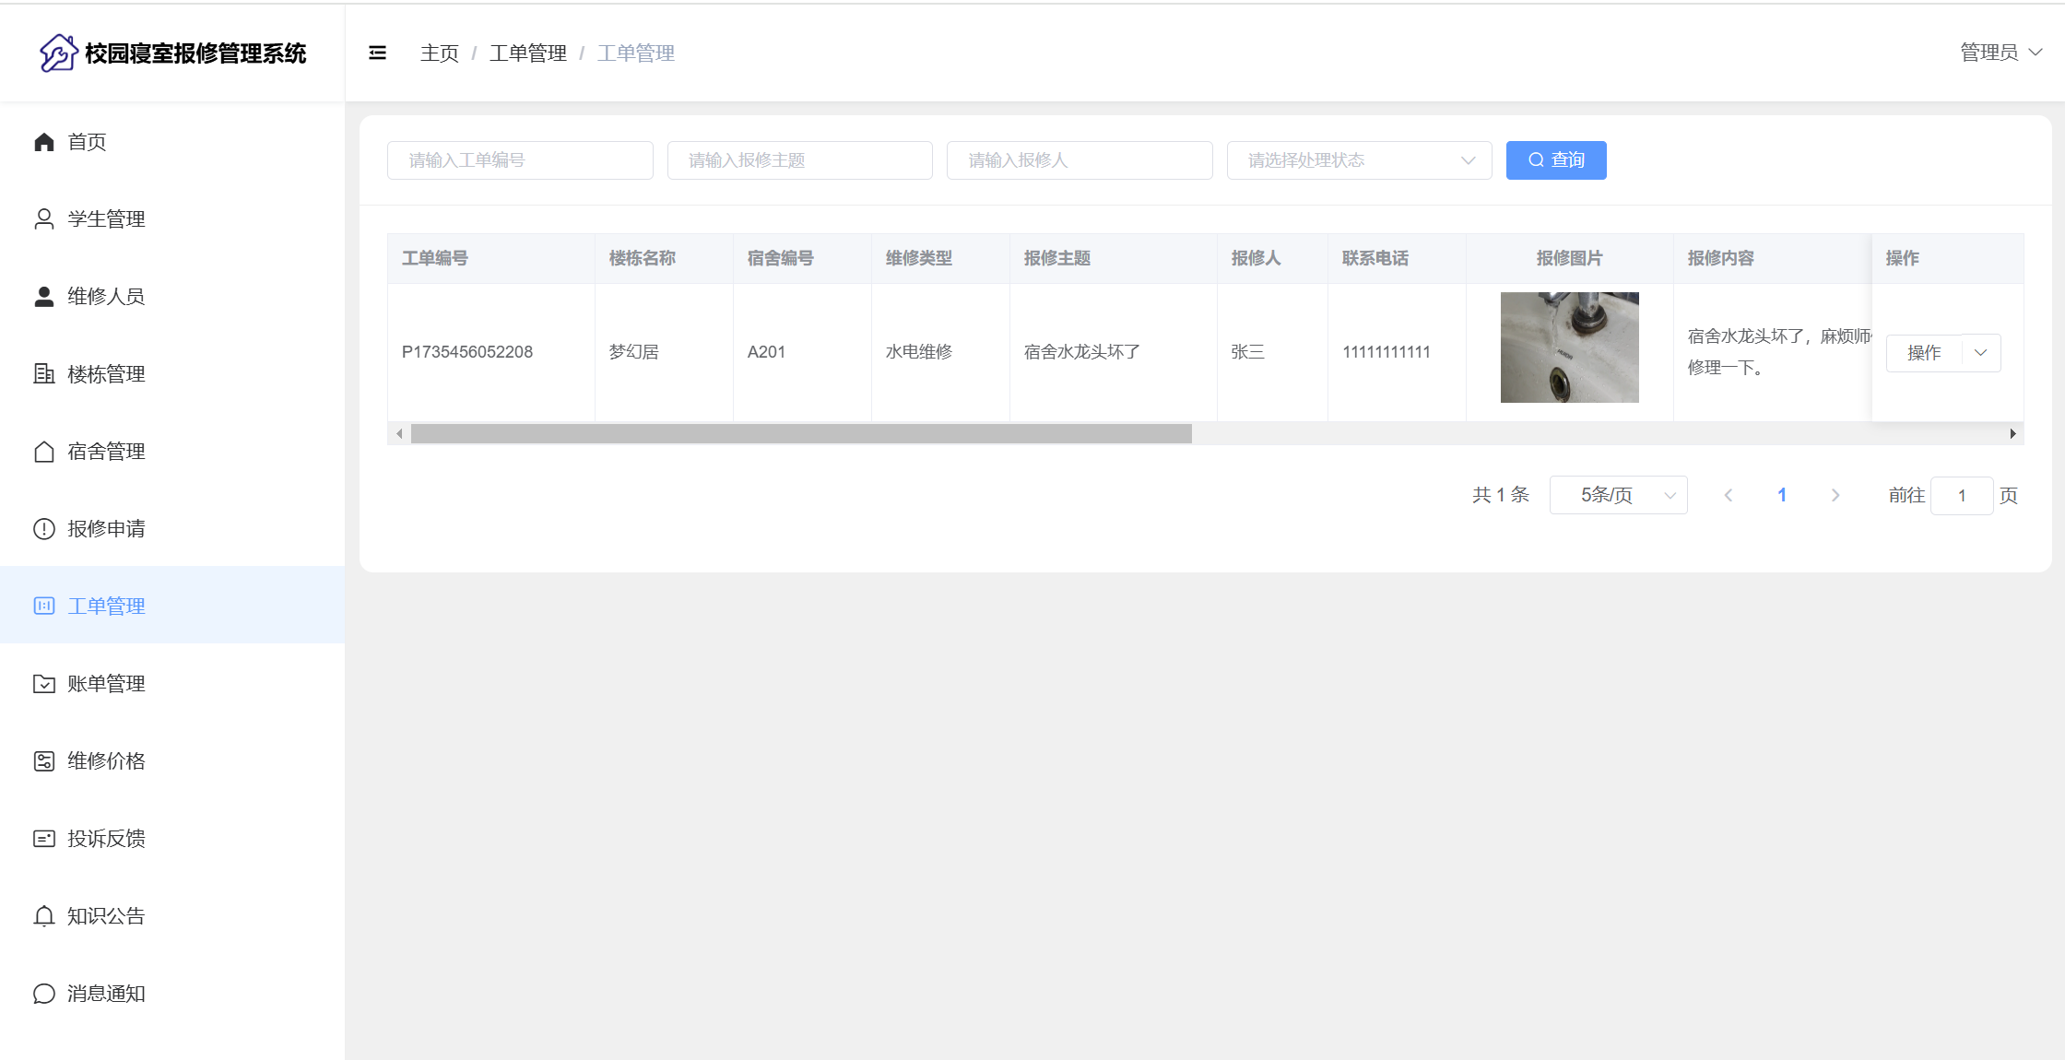Open the 管理员 user menu
Screen dimensions: 2065x1060
(2000, 53)
